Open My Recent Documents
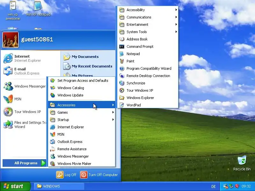255x191 pixels. coord(88,66)
